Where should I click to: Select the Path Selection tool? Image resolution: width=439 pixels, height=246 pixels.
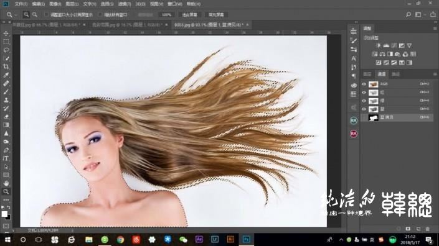coord(6,166)
